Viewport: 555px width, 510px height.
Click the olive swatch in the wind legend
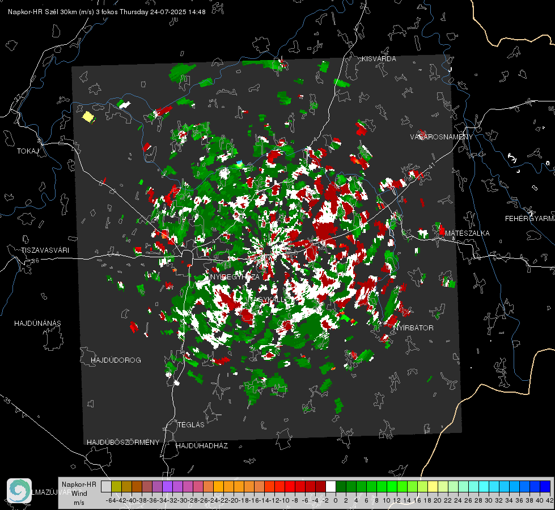pos(116,487)
